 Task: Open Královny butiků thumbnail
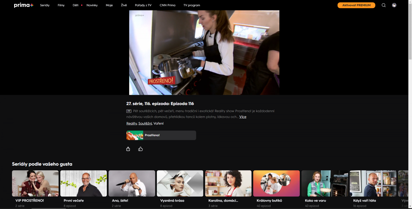[x=277, y=183]
